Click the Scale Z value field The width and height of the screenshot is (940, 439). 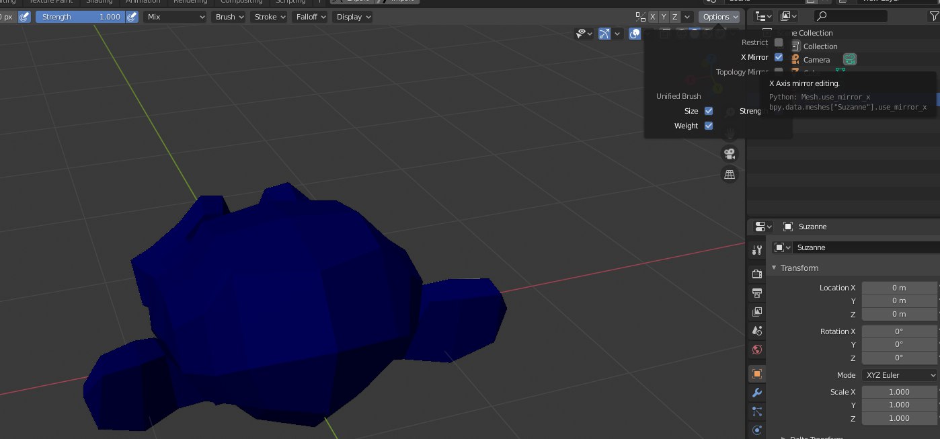click(x=899, y=418)
